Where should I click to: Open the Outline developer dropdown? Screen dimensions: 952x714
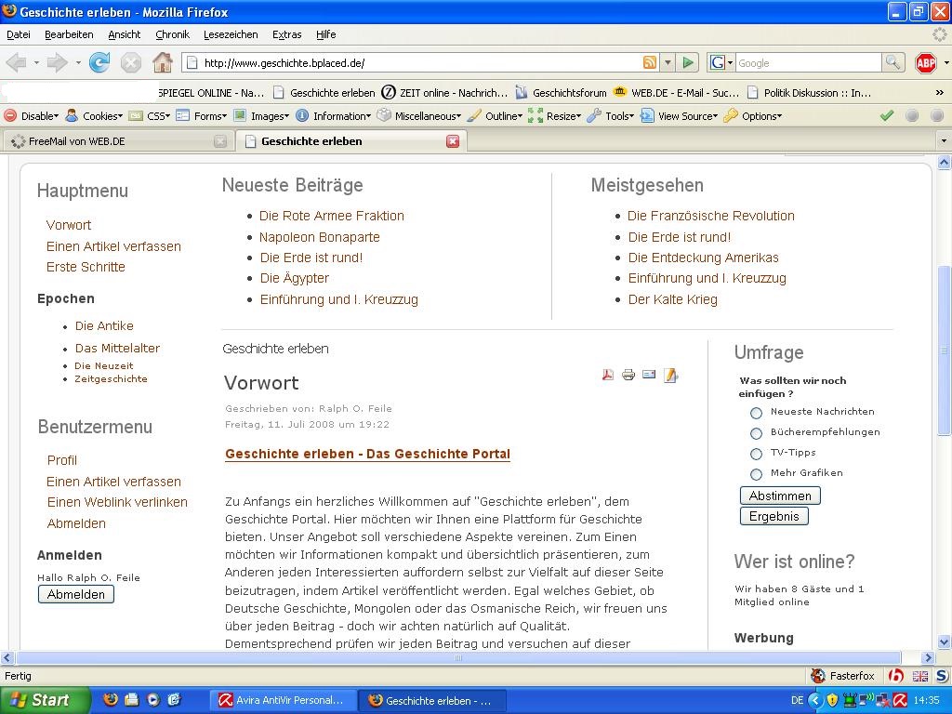(x=495, y=116)
